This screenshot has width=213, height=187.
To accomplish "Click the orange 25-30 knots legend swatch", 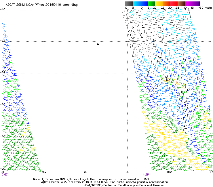I will [x=166, y=3].
